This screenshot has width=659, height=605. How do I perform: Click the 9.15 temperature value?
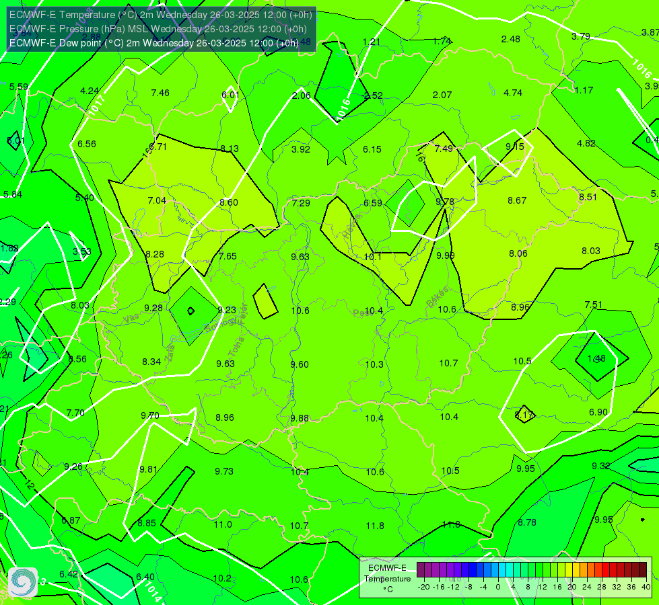[515, 147]
